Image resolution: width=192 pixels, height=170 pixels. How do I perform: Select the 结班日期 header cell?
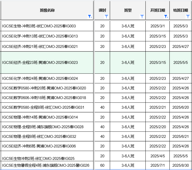pos(181,10)
